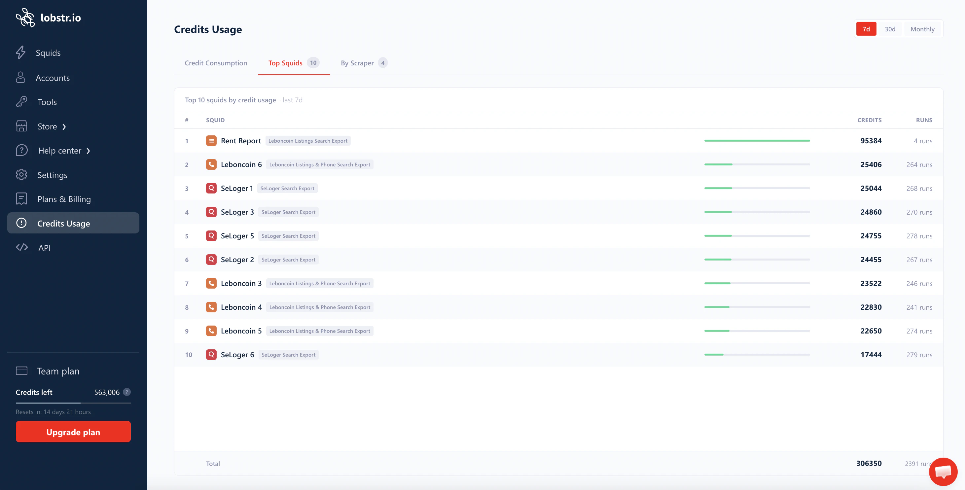Viewport: 965px width, 490px height.
Task: Click the Settings gear icon
Action: tap(21, 175)
